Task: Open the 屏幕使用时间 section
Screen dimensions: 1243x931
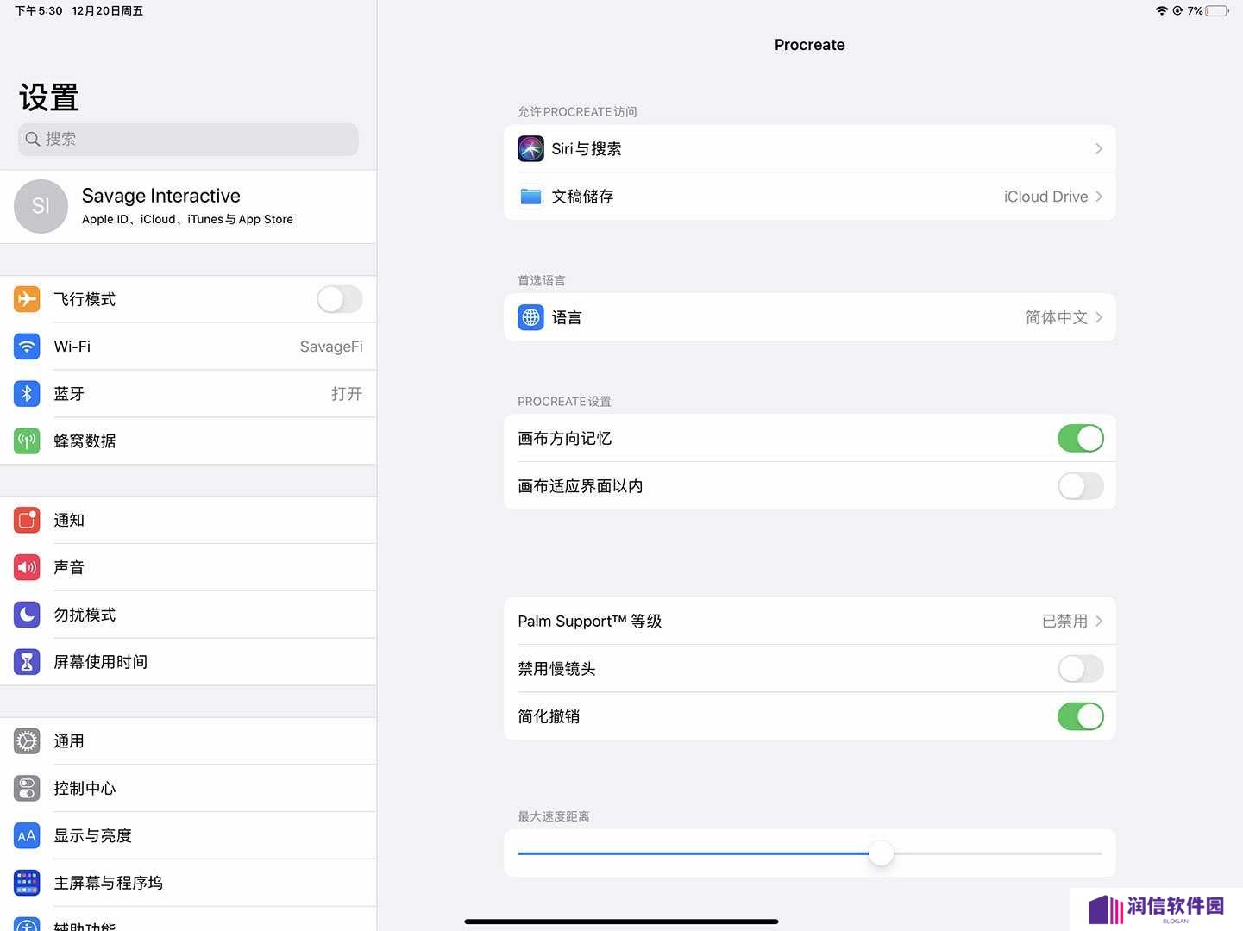Action: coord(188,662)
